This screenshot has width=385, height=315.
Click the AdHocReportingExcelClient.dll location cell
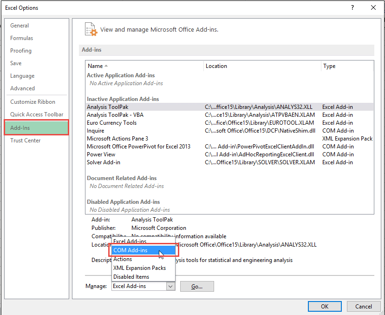tap(259, 154)
